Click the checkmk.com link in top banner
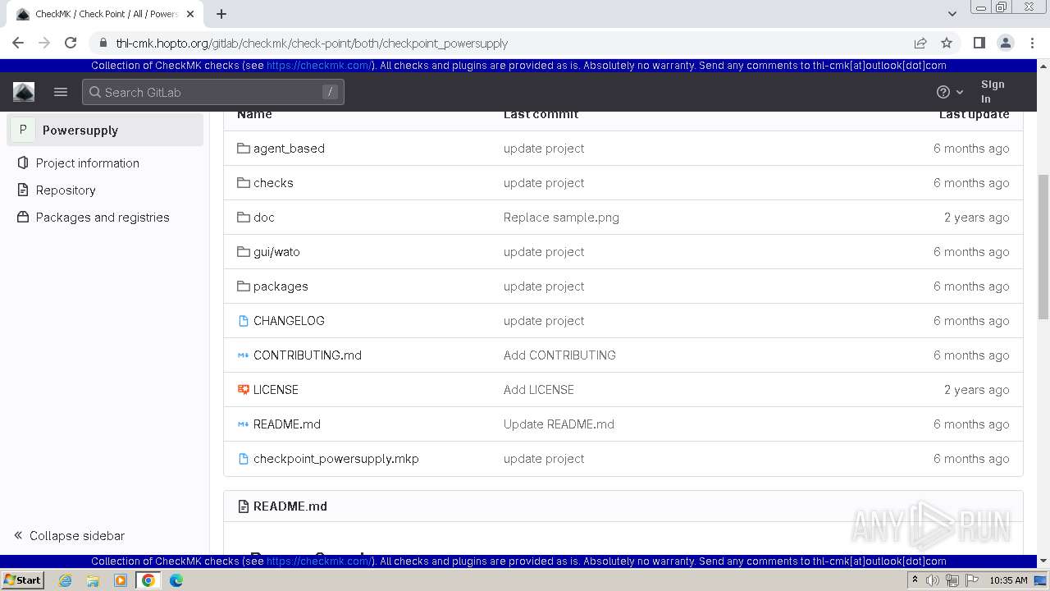Viewport: 1050px width, 591px height. coord(319,66)
